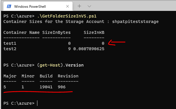Click the SizeInKB column header
The image size is (176, 109).
coord(94,32)
